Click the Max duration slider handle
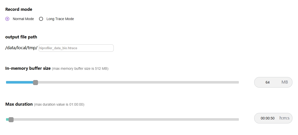Screen dimensions: 298x135 tap(11, 119)
